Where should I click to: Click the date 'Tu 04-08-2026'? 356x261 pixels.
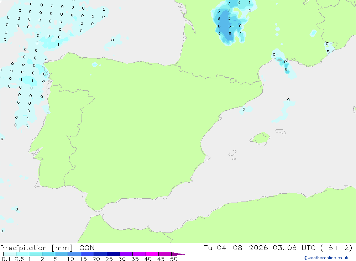[x=236, y=247]
